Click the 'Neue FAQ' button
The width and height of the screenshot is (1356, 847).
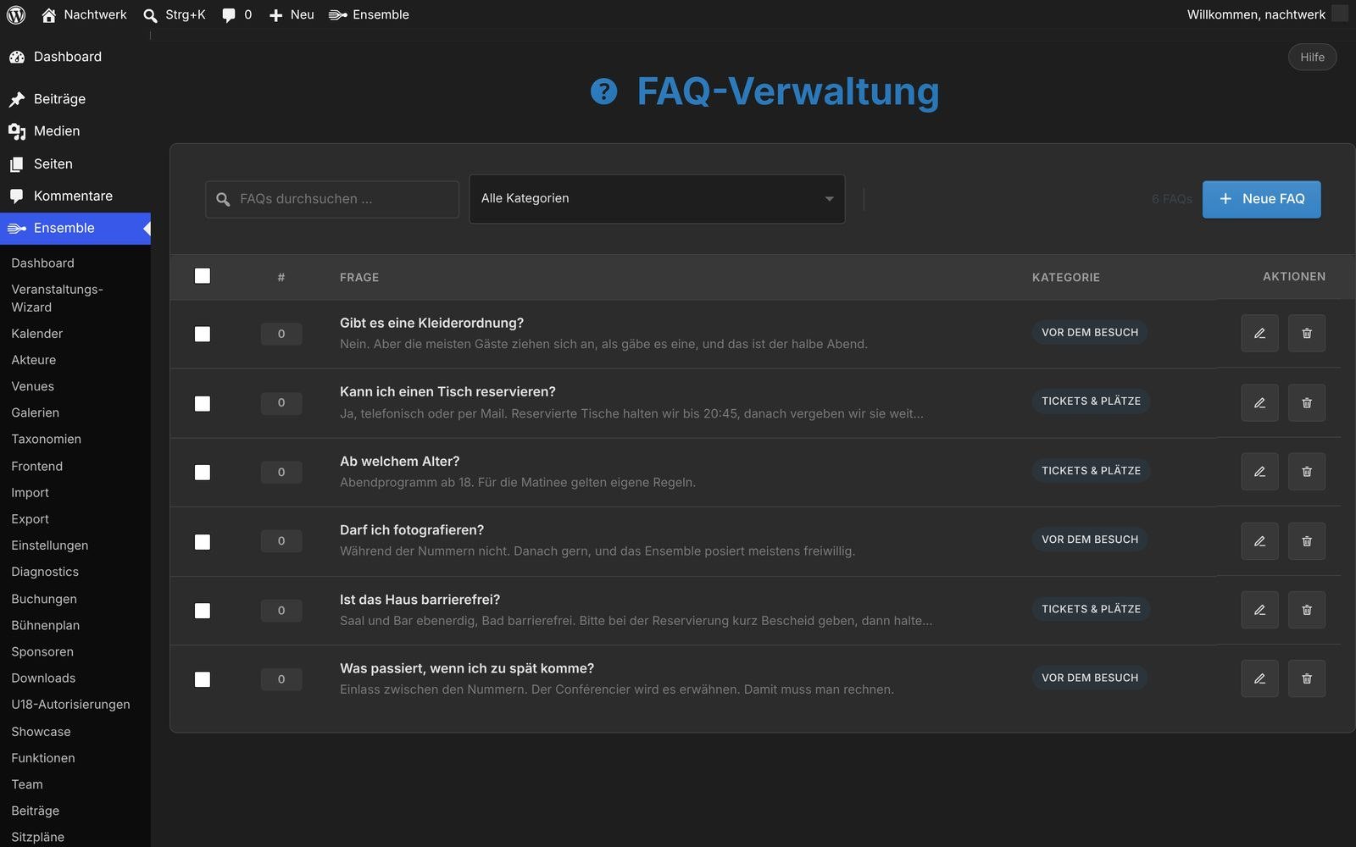tap(1261, 199)
